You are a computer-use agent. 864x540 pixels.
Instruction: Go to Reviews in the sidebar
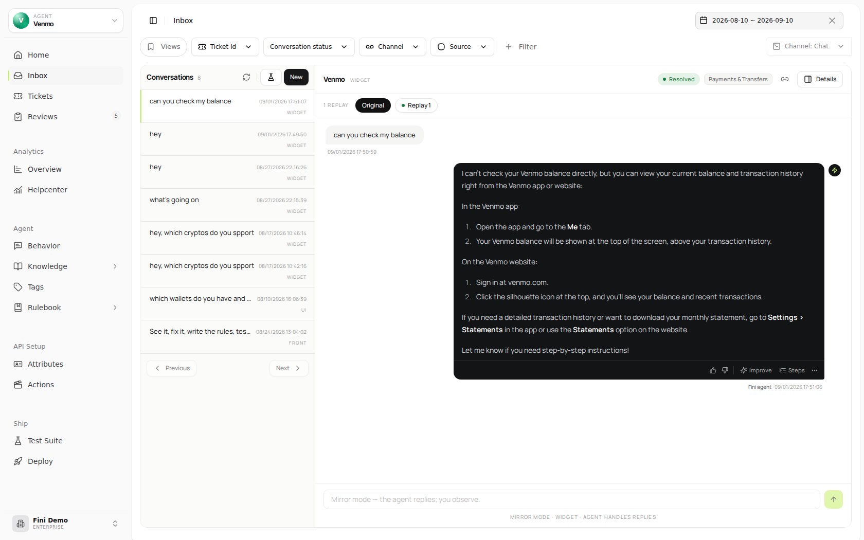pos(66,117)
